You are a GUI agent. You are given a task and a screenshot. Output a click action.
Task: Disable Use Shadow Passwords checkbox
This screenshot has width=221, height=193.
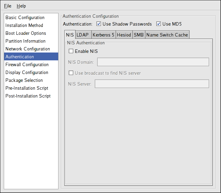(99, 24)
